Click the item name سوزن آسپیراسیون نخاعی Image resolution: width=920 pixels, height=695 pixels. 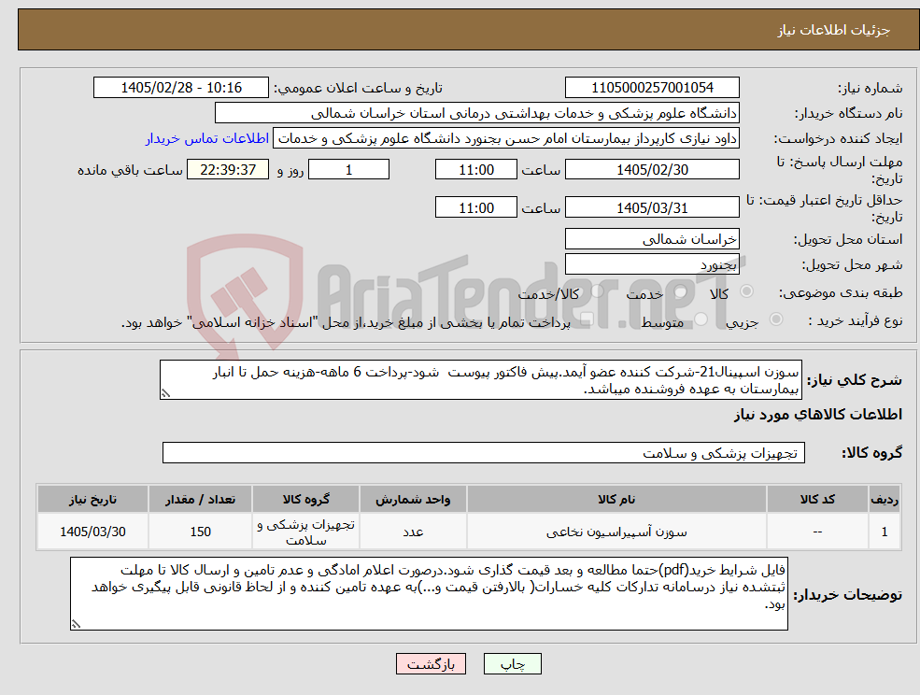coord(616,532)
